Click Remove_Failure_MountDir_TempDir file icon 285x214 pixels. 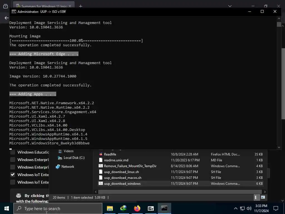pos(101,166)
